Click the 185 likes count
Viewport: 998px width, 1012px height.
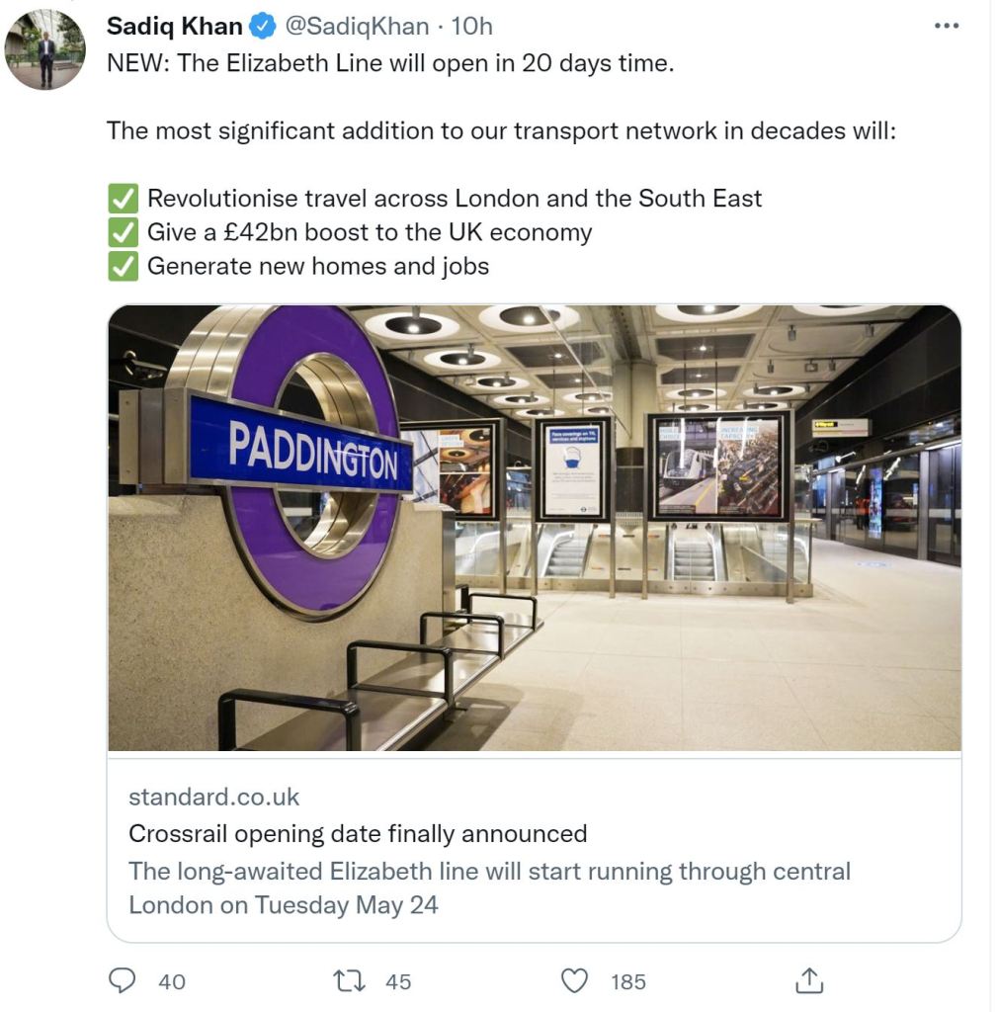(628, 981)
